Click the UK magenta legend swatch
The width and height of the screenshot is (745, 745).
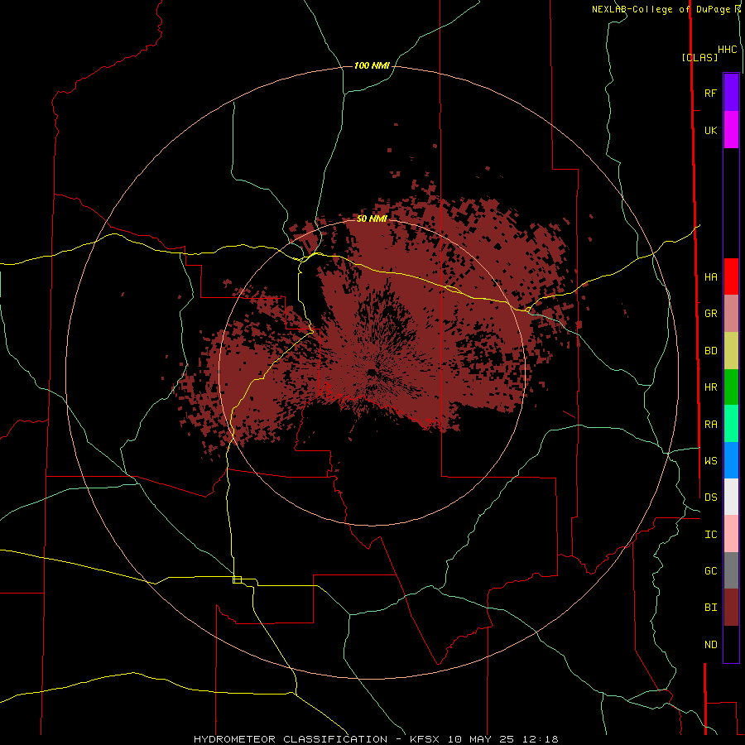[x=731, y=130]
